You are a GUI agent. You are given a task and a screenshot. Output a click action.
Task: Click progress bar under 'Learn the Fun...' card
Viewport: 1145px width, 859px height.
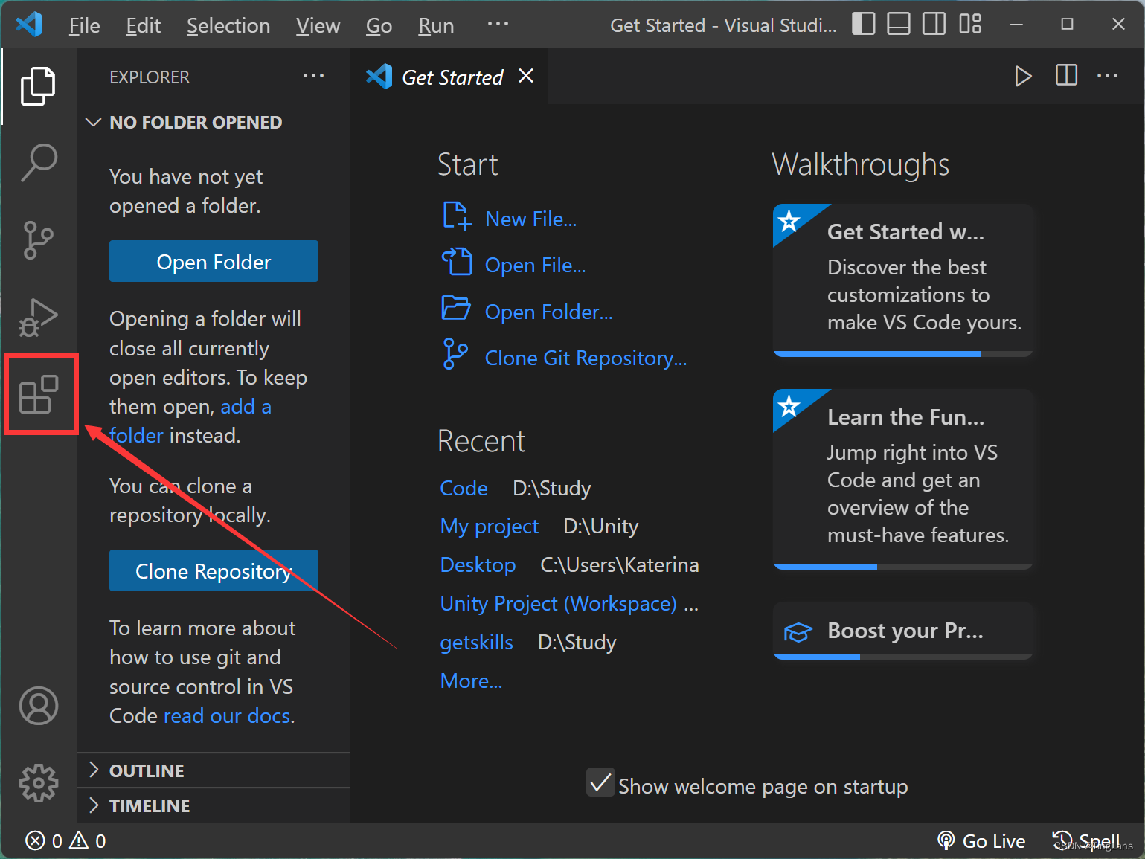(903, 567)
